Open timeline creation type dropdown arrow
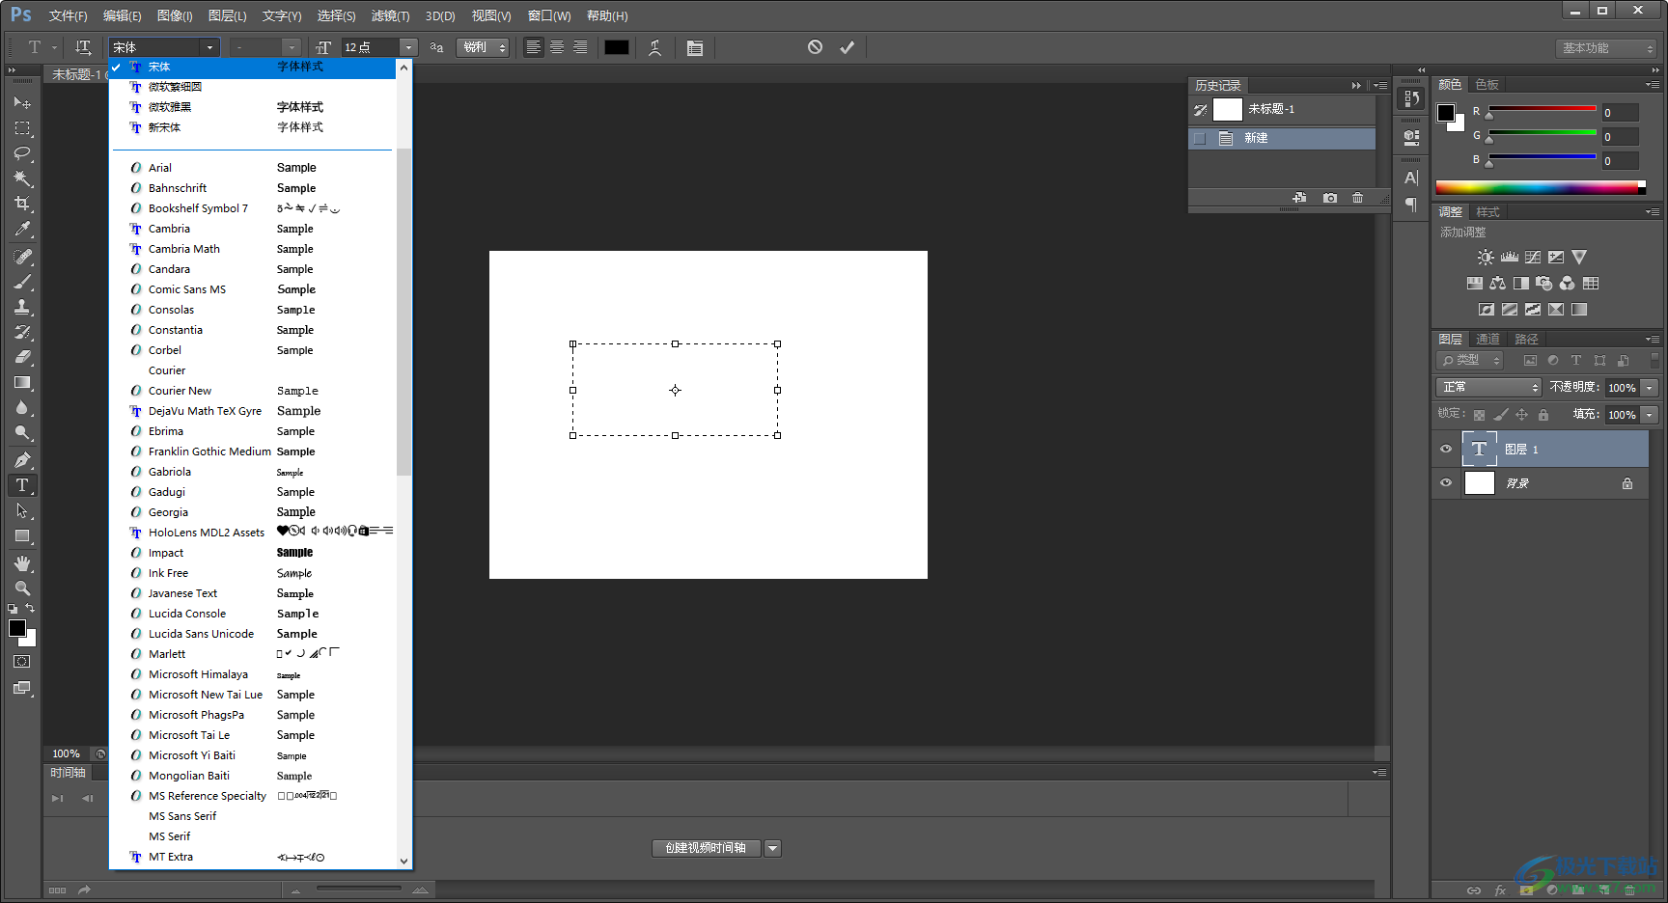 pos(772,848)
